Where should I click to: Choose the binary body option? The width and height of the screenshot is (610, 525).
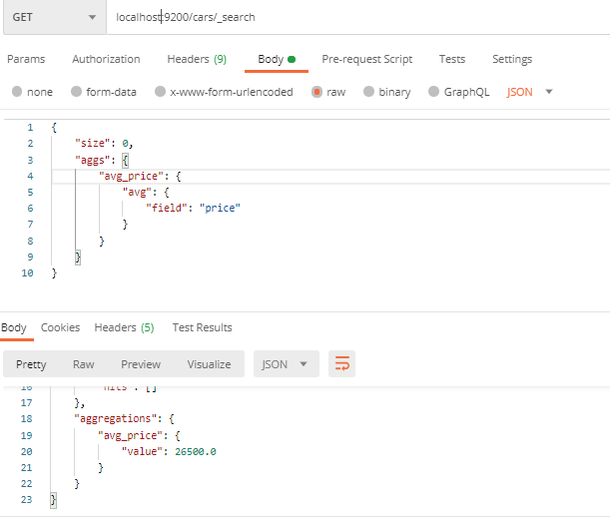(x=387, y=92)
